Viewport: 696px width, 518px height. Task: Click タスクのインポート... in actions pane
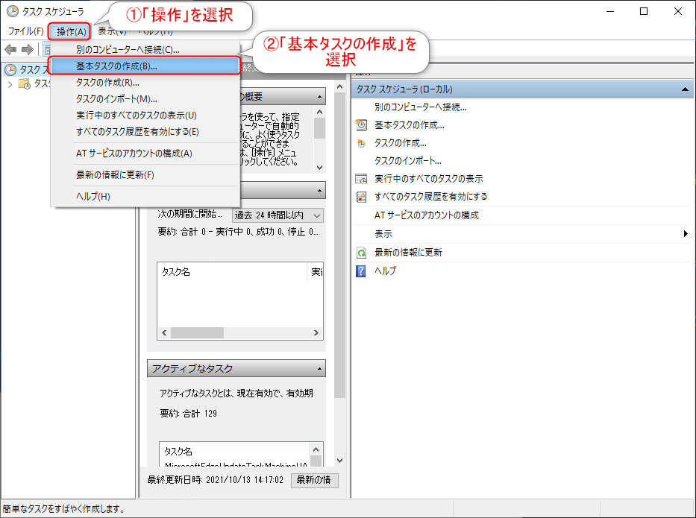(x=407, y=161)
